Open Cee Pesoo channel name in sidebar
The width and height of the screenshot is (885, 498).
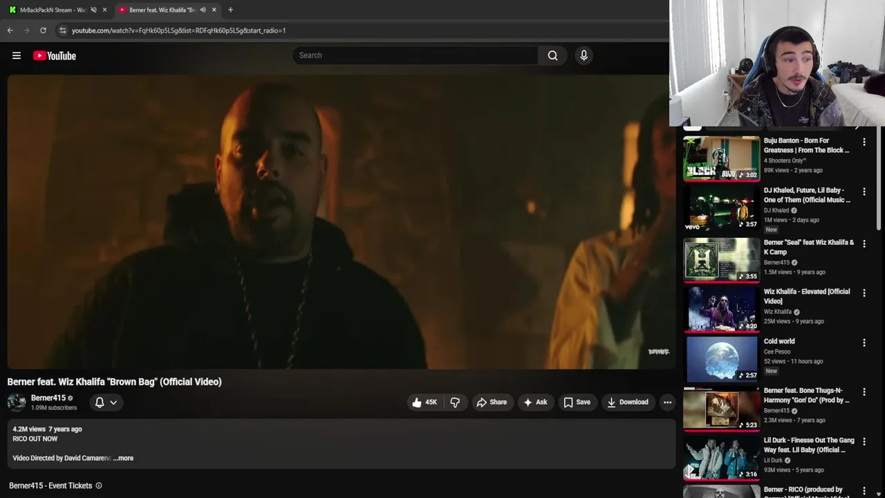tap(776, 351)
